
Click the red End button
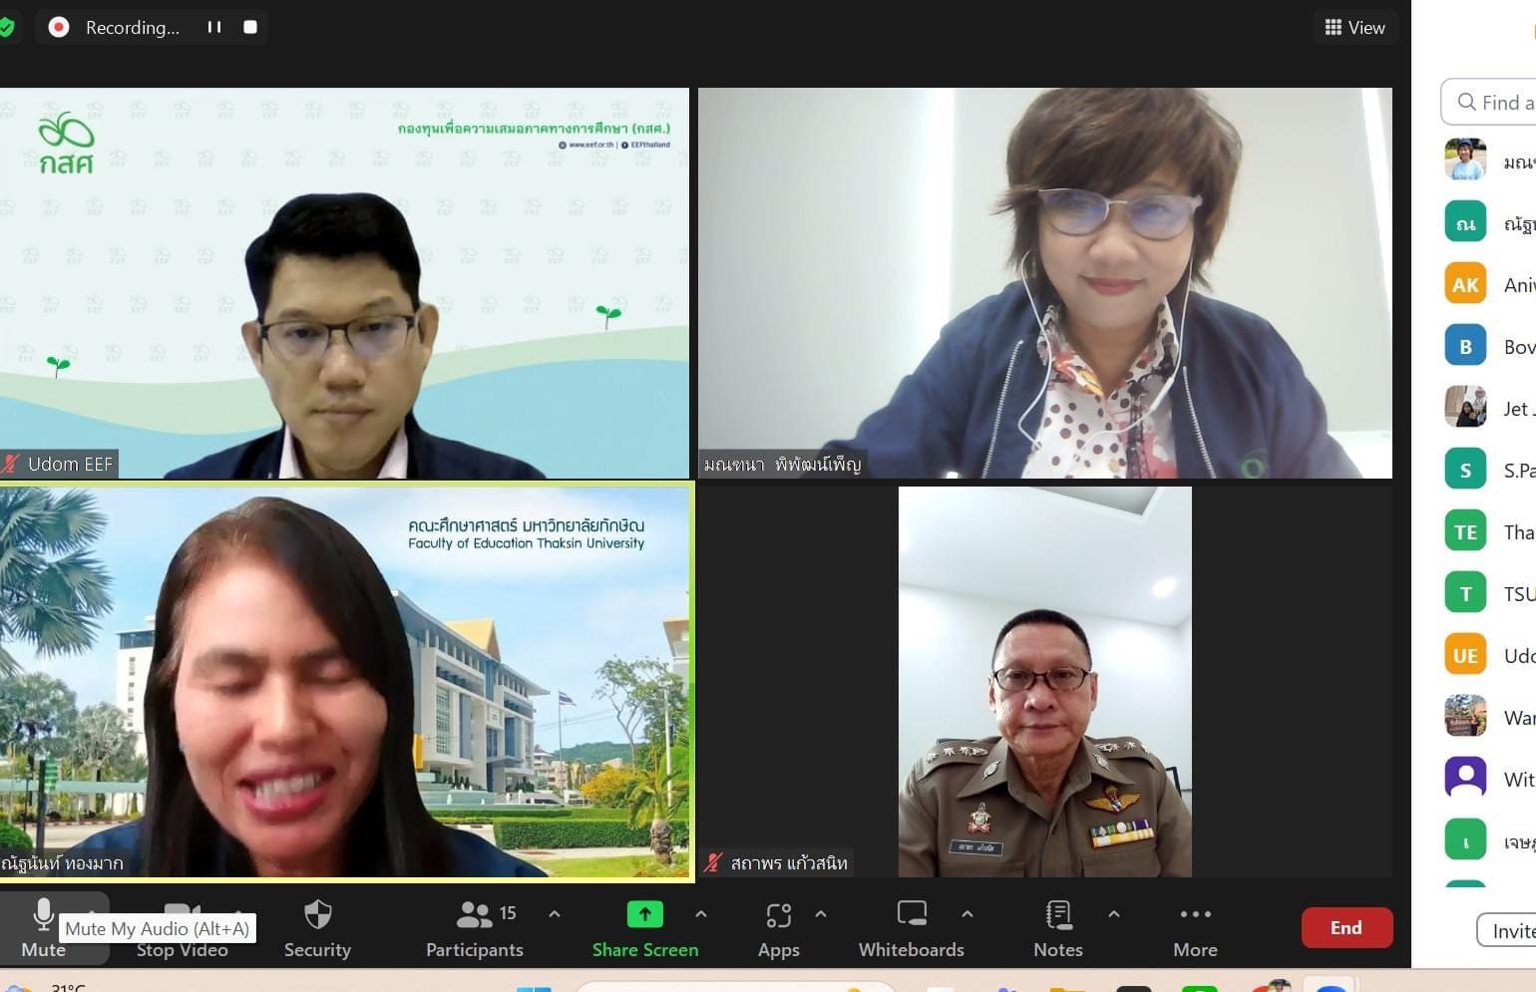[x=1346, y=927]
